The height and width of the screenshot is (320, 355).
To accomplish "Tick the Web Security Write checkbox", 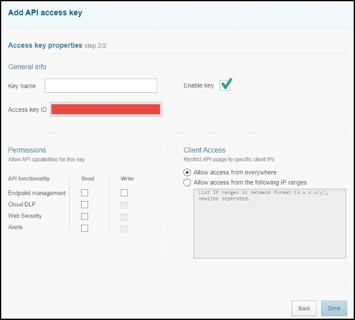I will tap(124, 216).
